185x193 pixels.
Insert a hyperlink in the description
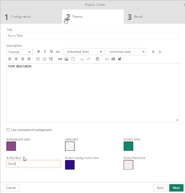(60, 59)
